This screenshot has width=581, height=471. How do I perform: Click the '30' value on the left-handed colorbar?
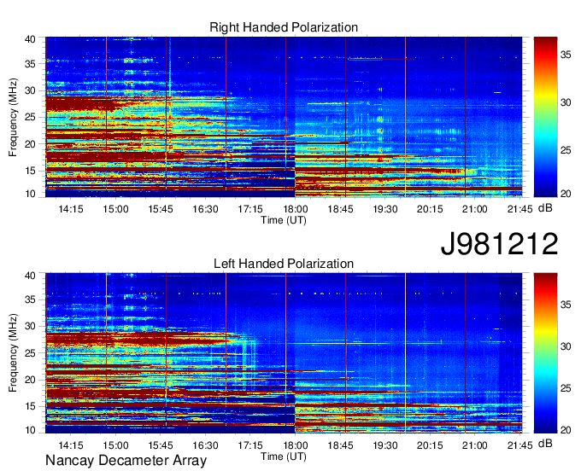point(566,346)
